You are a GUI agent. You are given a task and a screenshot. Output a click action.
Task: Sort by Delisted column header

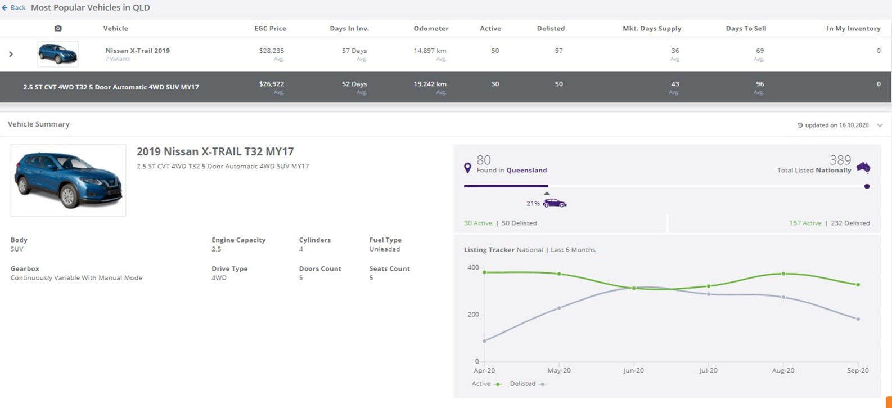tap(551, 28)
